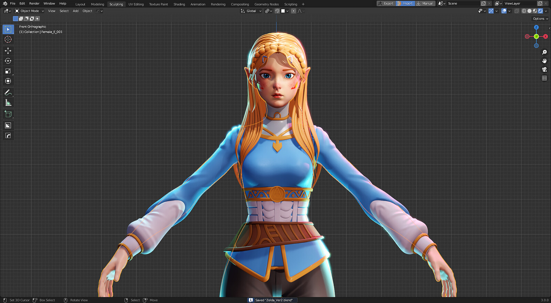Click the zoom magnifier viewport icon
Viewport: 551px width, 303px height.
pyautogui.click(x=544, y=52)
